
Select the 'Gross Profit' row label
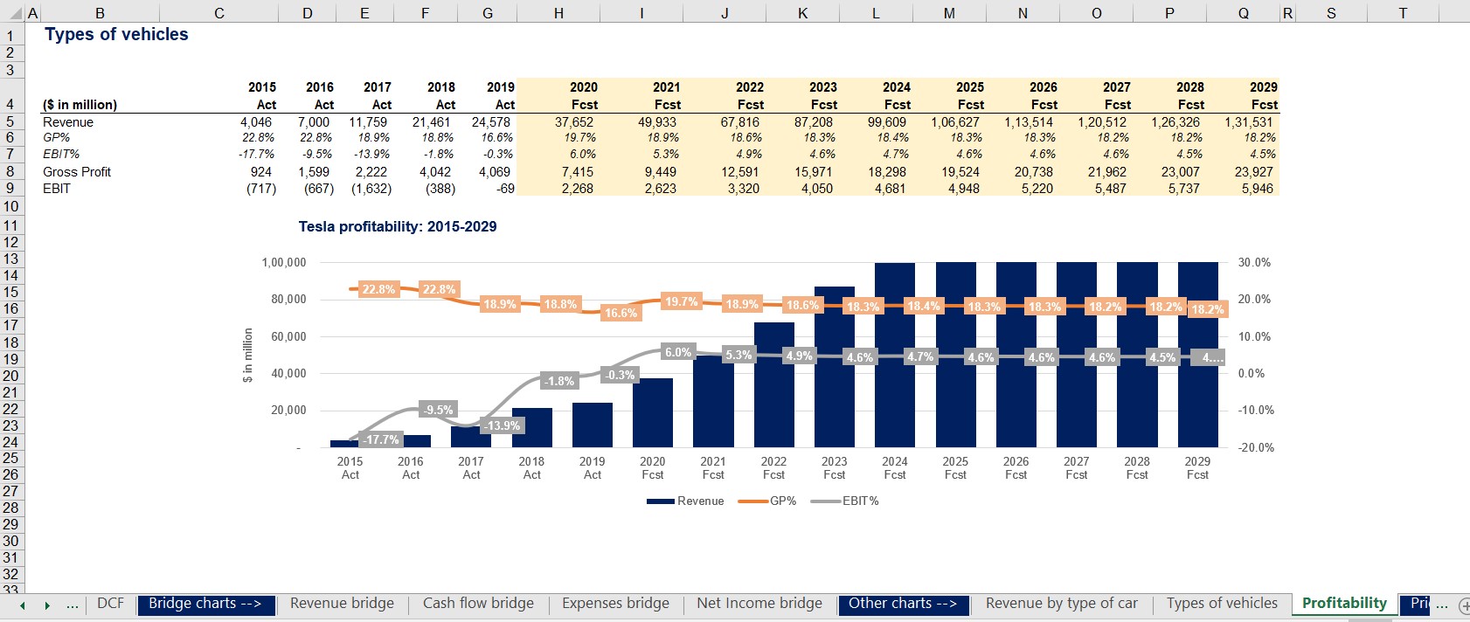click(77, 172)
